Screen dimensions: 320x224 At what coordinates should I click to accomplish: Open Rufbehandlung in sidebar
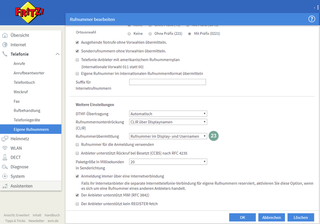pos(27,110)
